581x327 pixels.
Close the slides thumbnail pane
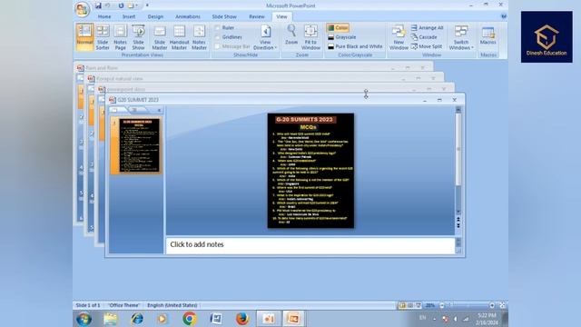click(x=160, y=110)
